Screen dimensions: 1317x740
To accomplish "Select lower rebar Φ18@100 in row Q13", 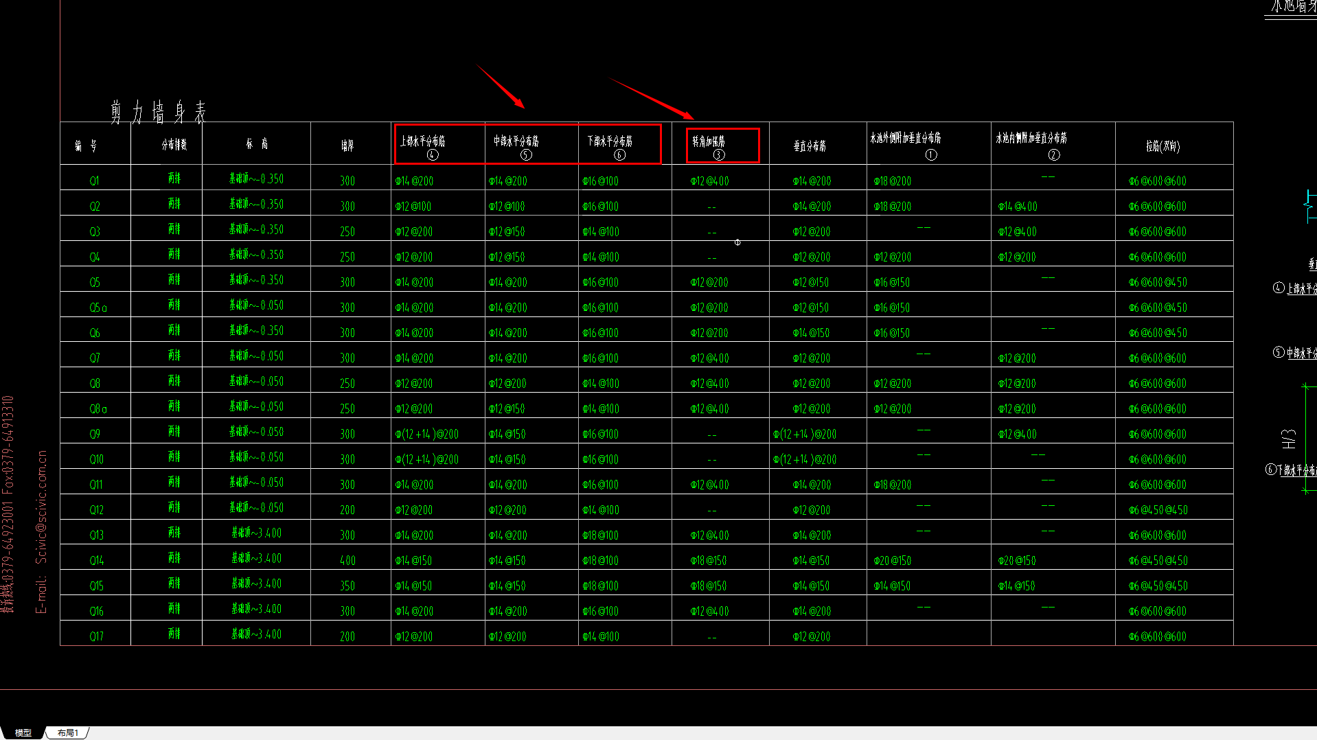I will pyautogui.click(x=600, y=535).
